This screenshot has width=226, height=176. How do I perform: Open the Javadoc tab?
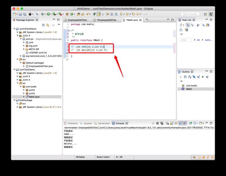click(86, 123)
